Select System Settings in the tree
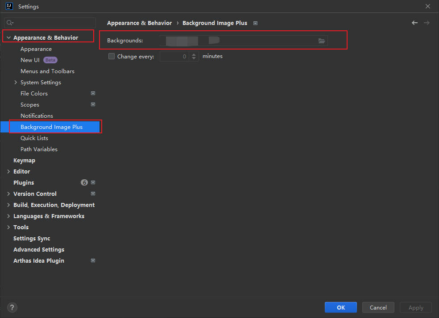 click(x=41, y=83)
